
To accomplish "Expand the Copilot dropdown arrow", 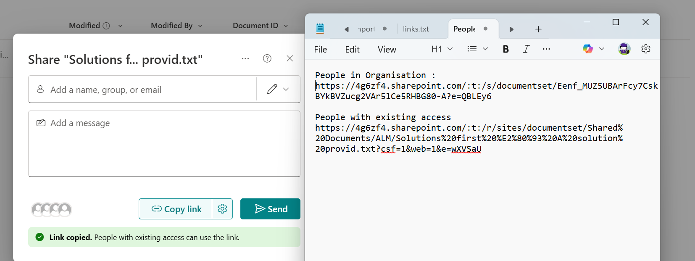I will click(x=602, y=49).
